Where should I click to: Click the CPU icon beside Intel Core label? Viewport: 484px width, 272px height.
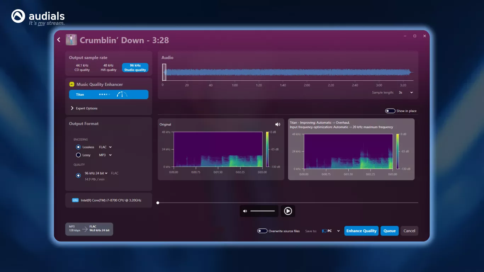point(75,200)
